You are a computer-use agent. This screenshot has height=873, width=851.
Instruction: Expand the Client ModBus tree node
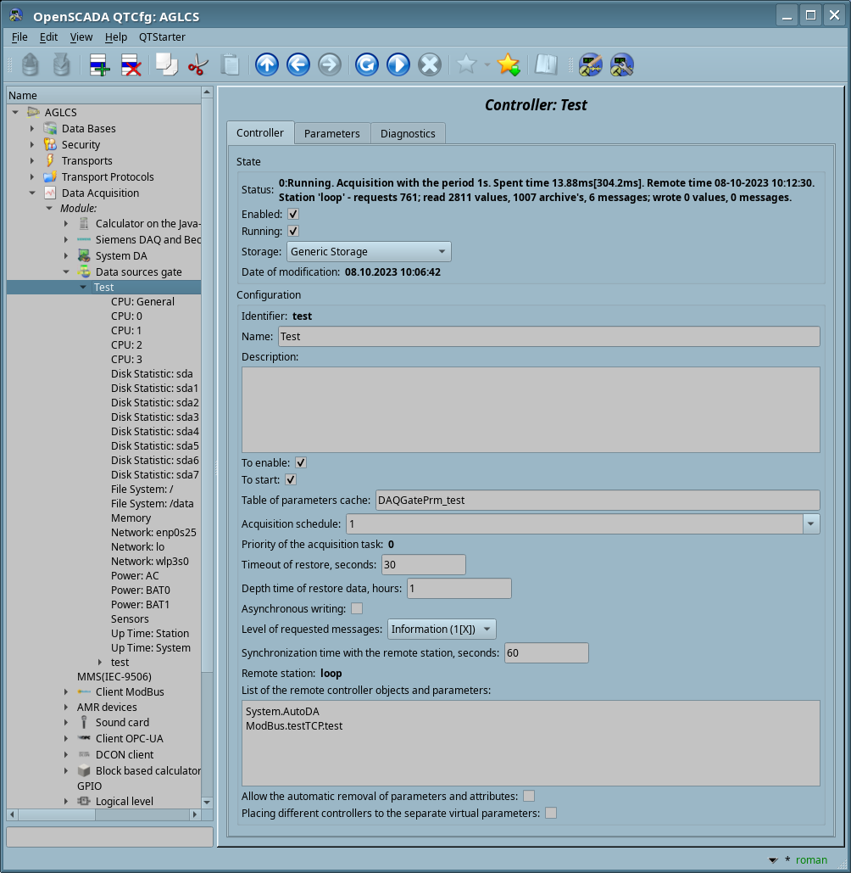[66, 692]
